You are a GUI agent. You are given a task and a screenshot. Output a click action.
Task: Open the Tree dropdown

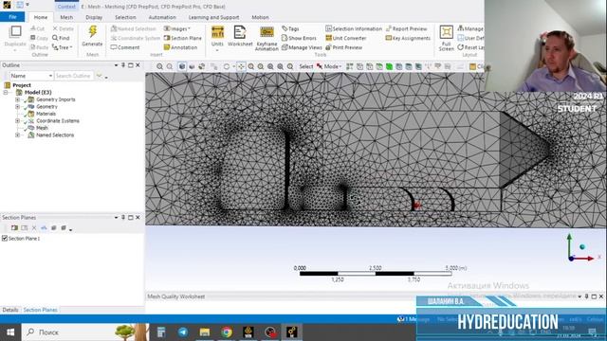pos(63,47)
